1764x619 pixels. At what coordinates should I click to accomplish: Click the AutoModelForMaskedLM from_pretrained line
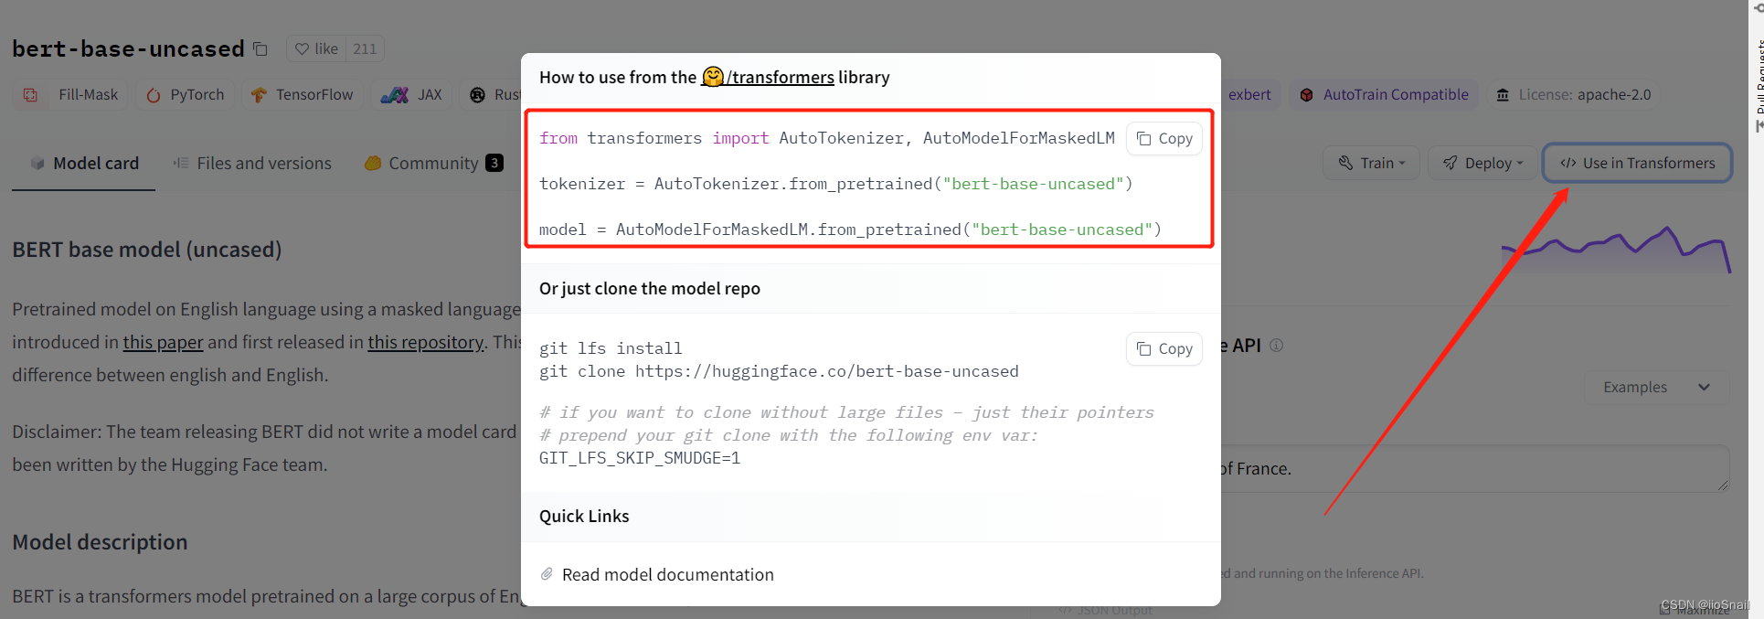tap(850, 230)
